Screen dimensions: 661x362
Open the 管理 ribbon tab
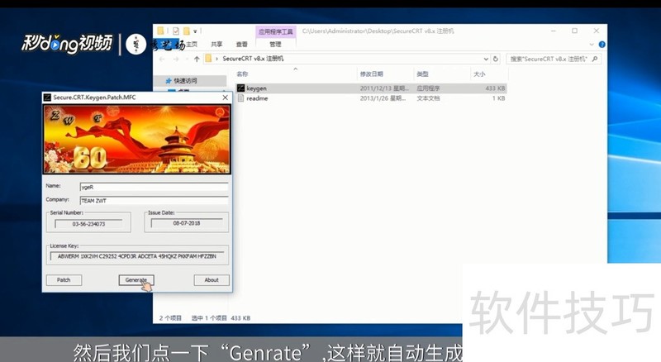pyautogui.click(x=275, y=45)
